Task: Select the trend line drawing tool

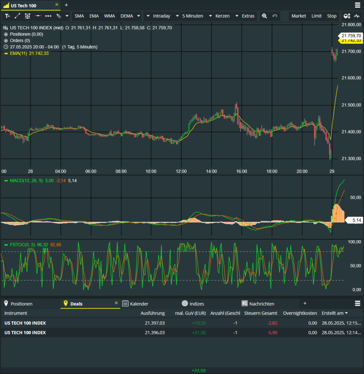Action: click(17, 16)
